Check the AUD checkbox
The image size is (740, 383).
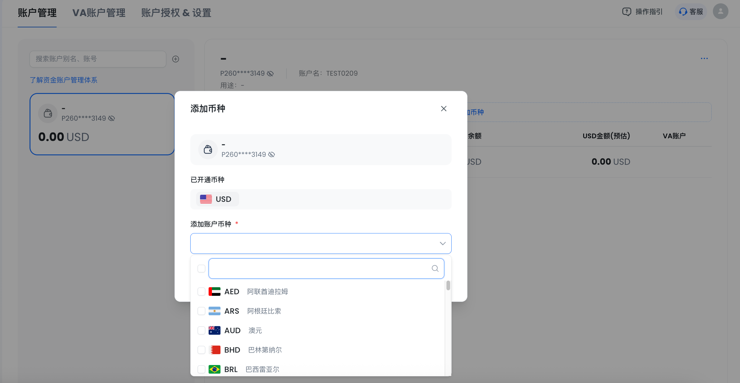(x=201, y=330)
